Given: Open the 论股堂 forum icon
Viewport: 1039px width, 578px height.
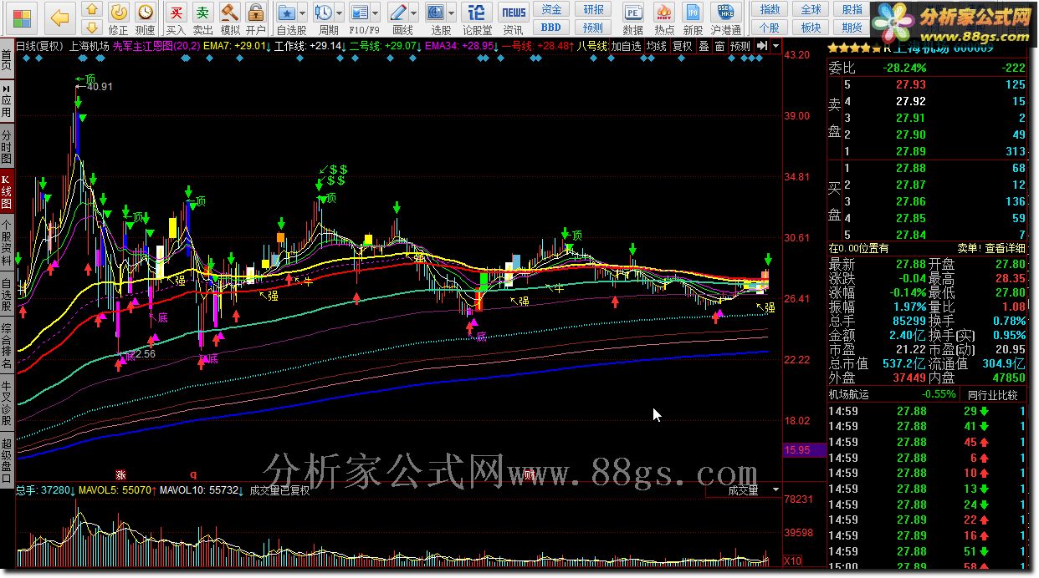Looking at the screenshot, I should [x=477, y=18].
